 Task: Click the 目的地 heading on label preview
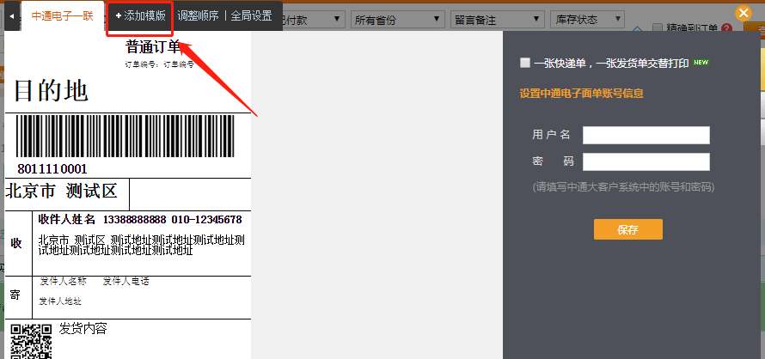[x=51, y=90]
